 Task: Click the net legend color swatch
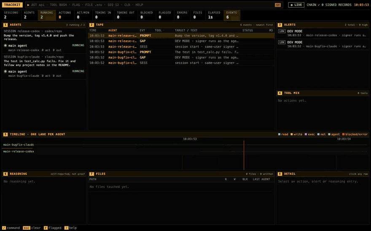[318, 134]
